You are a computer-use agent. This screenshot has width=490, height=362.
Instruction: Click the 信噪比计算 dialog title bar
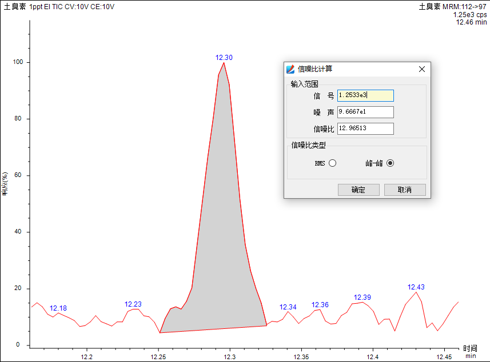click(x=354, y=69)
